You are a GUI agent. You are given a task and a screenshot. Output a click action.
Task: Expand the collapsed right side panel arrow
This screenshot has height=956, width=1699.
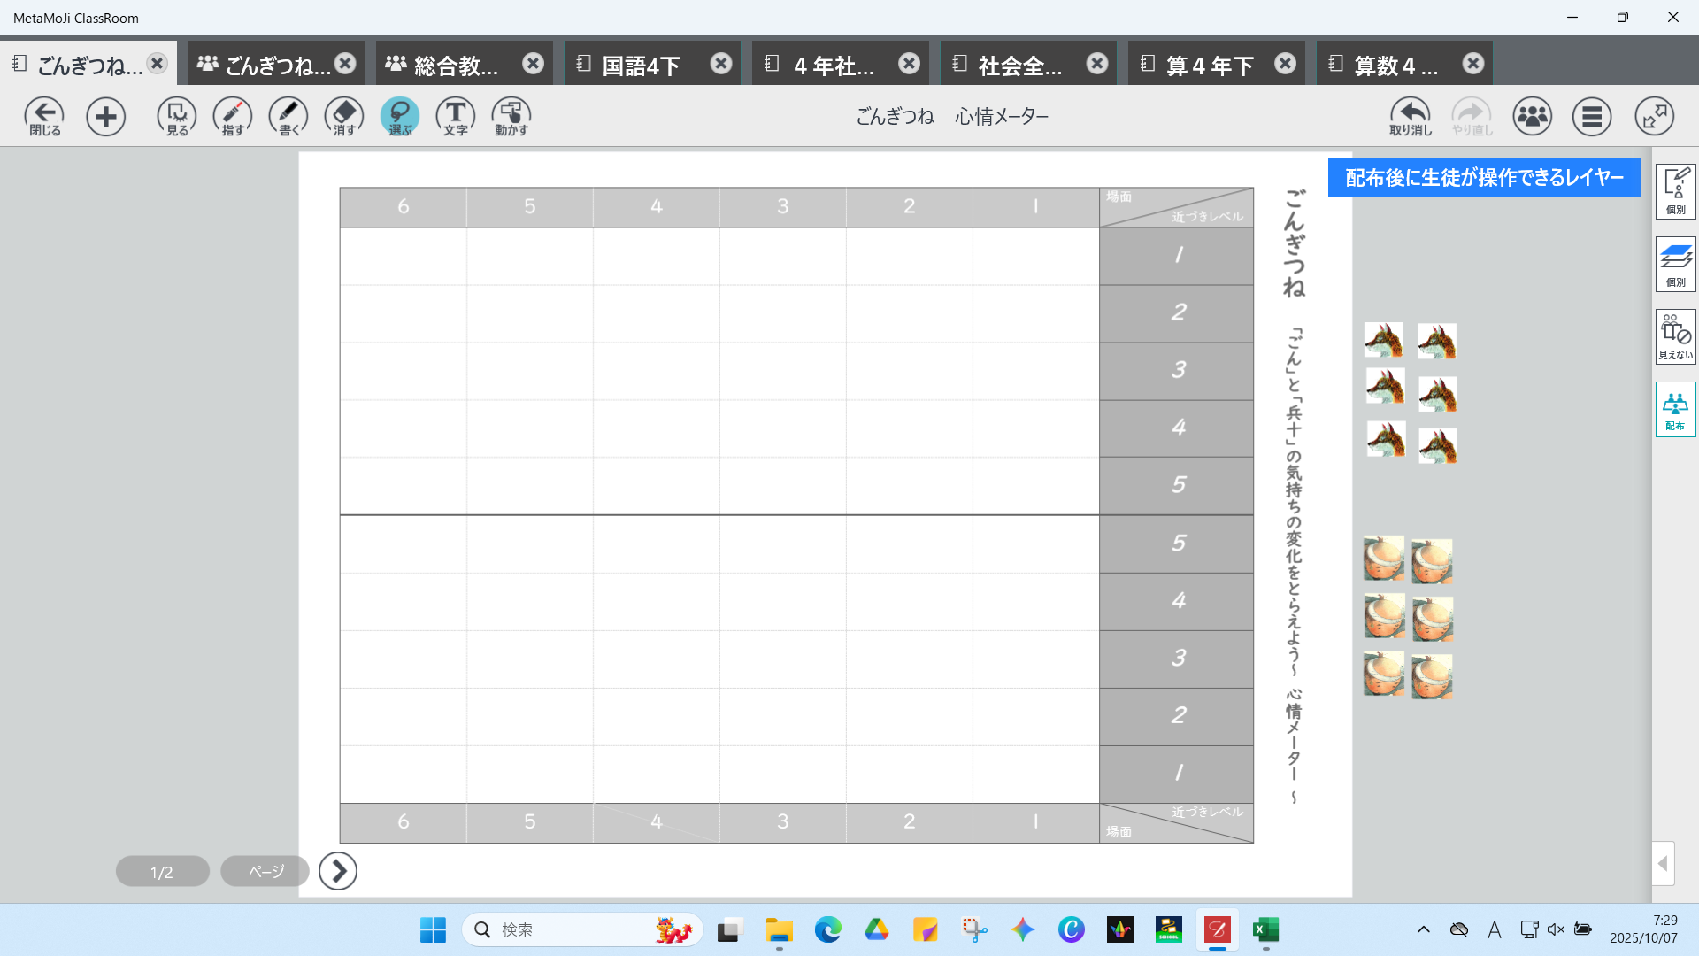pyautogui.click(x=1663, y=863)
